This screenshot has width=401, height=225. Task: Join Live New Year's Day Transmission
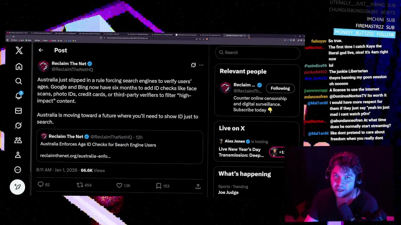pyautogui.click(x=241, y=152)
